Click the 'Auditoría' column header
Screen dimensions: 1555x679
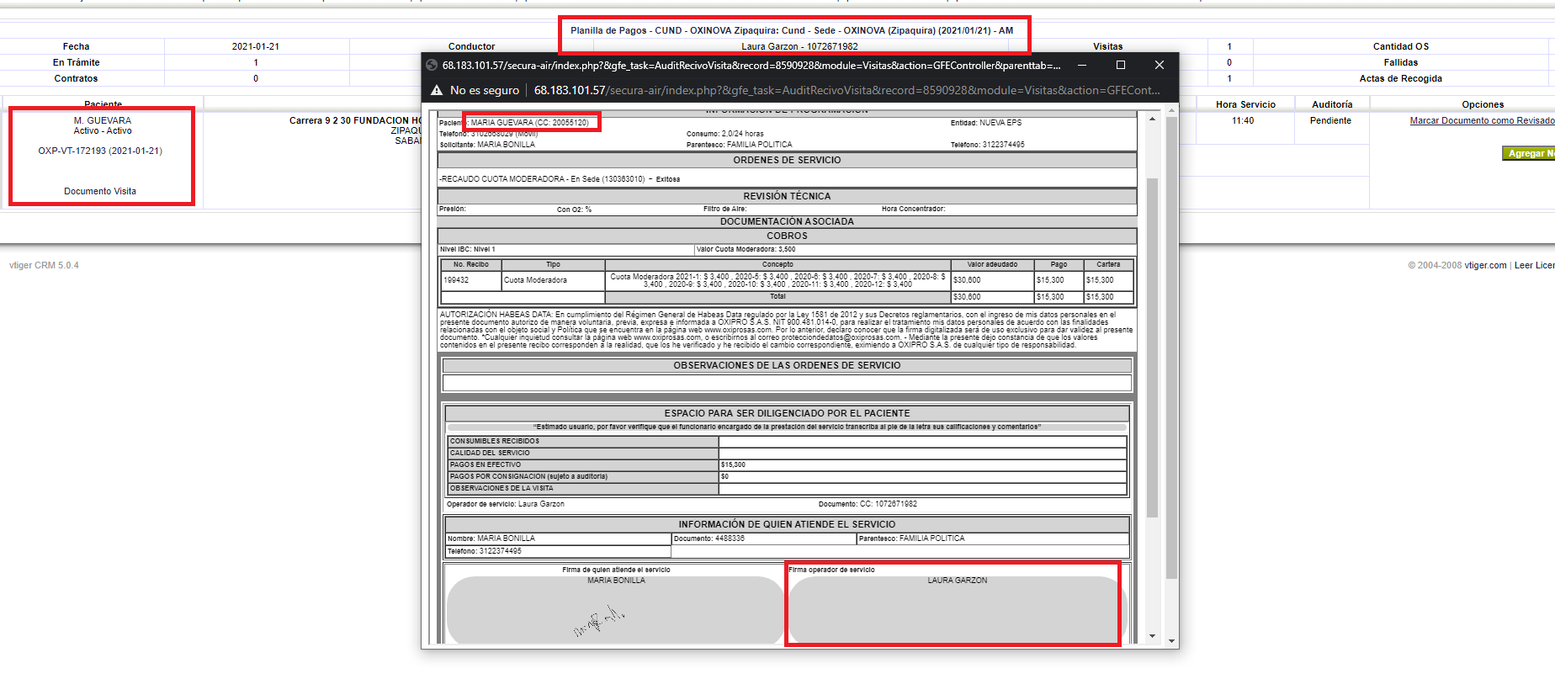(x=1332, y=104)
